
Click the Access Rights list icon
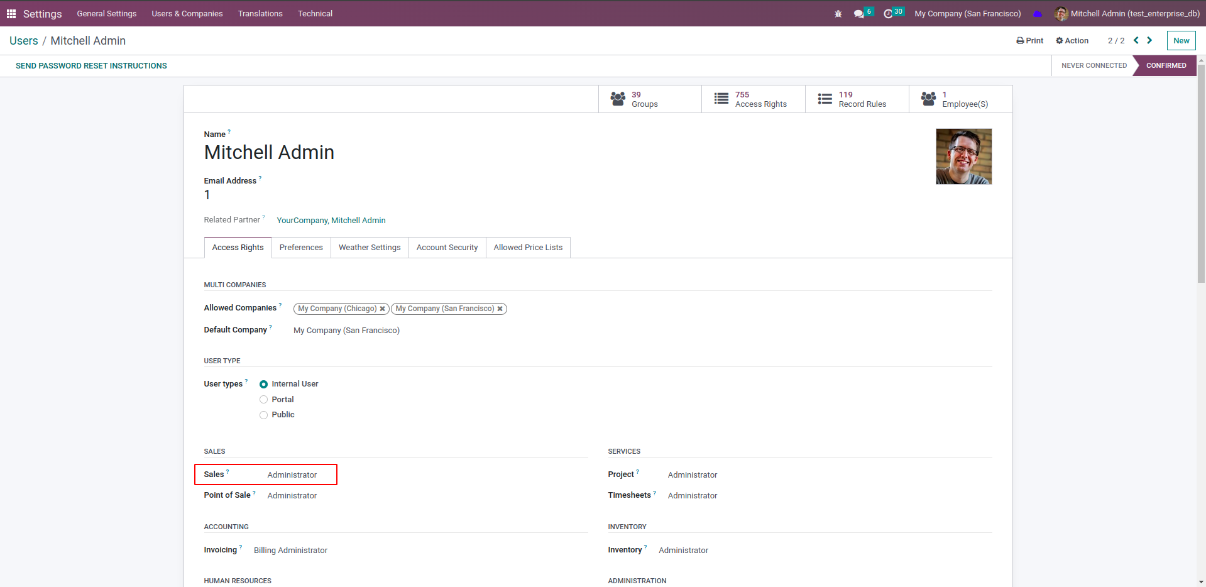pos(721,99)
